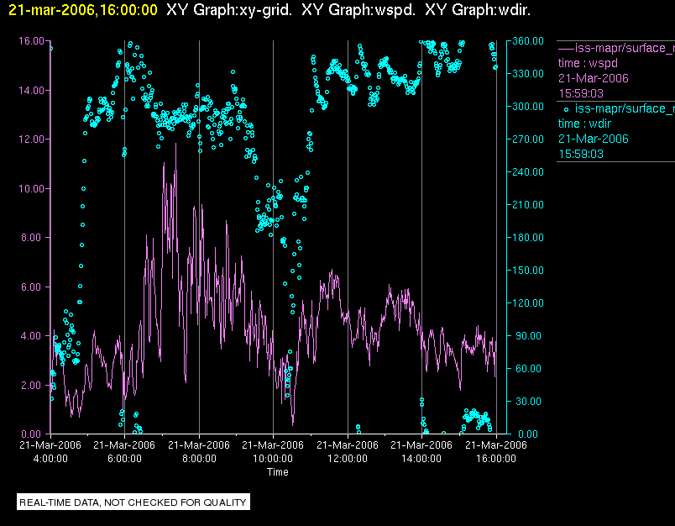Click the pink 0.00 left axis label
This screenshot has height=526, width=675.
33,434
